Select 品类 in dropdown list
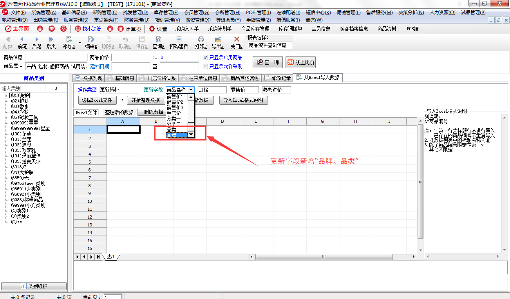The width and height of the screenshot is (510, 299). coord(177,129)
